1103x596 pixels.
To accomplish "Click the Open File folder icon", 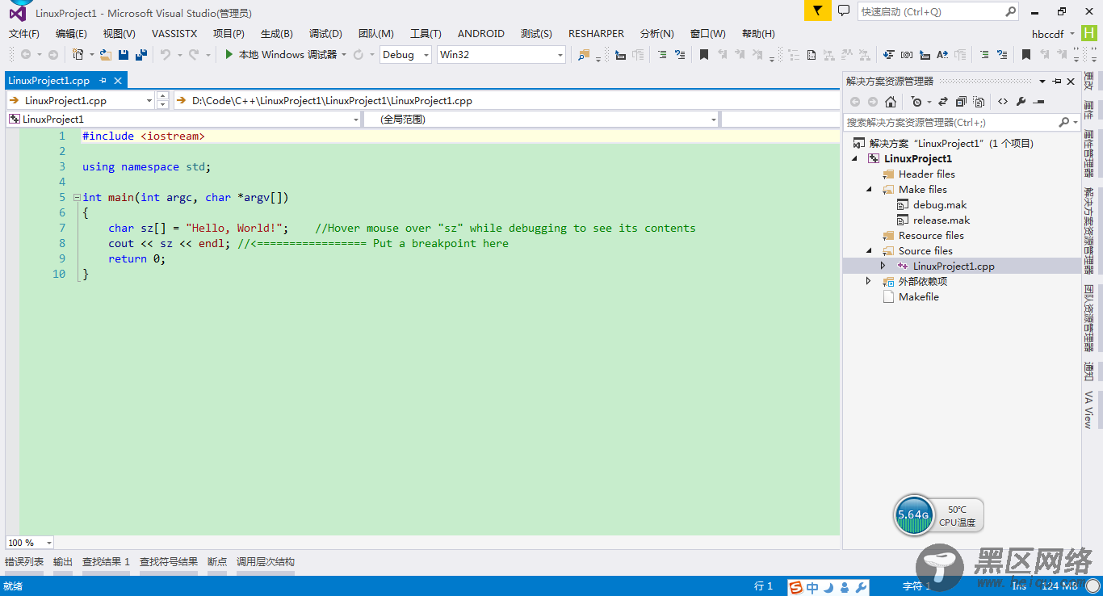I will tap(105, 54).
